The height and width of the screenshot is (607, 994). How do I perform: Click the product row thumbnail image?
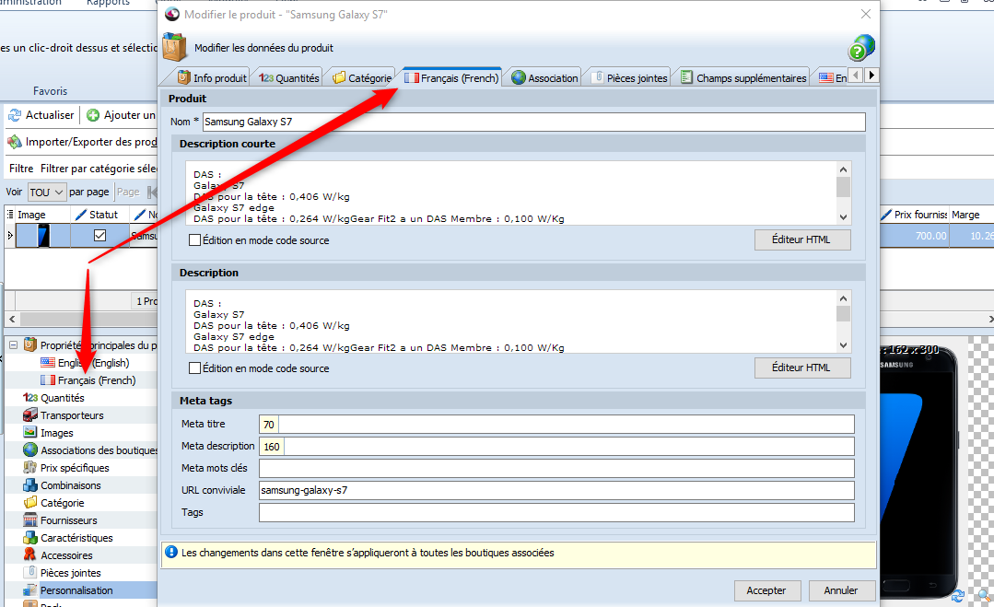pyautogui.click(x=43, y=236)
